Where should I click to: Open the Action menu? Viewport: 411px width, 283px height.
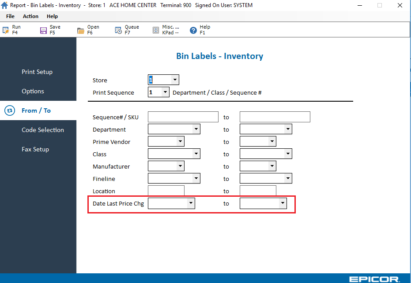click(30, 16)
